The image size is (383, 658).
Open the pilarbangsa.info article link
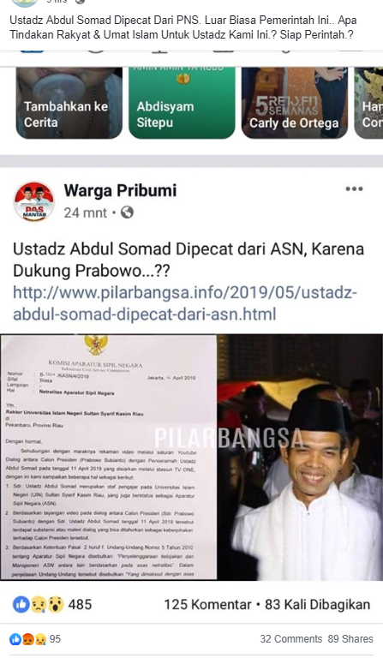tap(185, 303)
